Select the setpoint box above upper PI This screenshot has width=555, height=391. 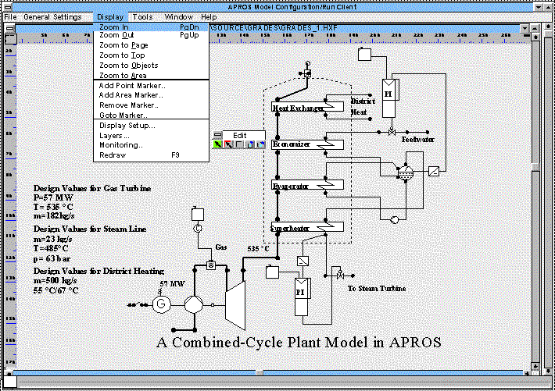click(x=364, y=55)
